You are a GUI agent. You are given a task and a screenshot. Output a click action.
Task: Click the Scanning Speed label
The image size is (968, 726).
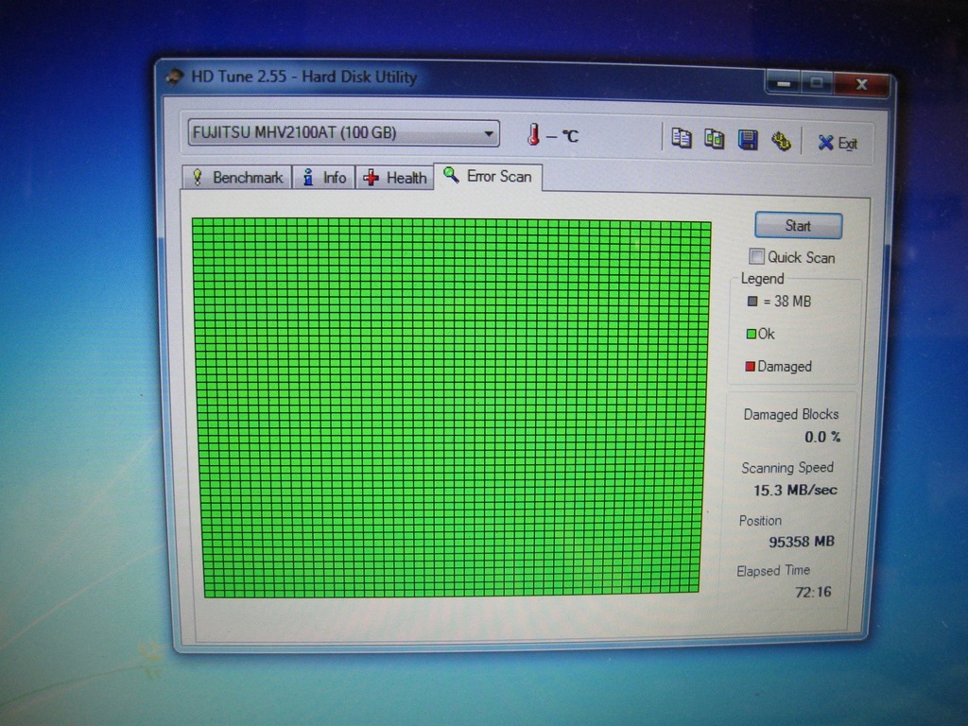coord(787,468)
